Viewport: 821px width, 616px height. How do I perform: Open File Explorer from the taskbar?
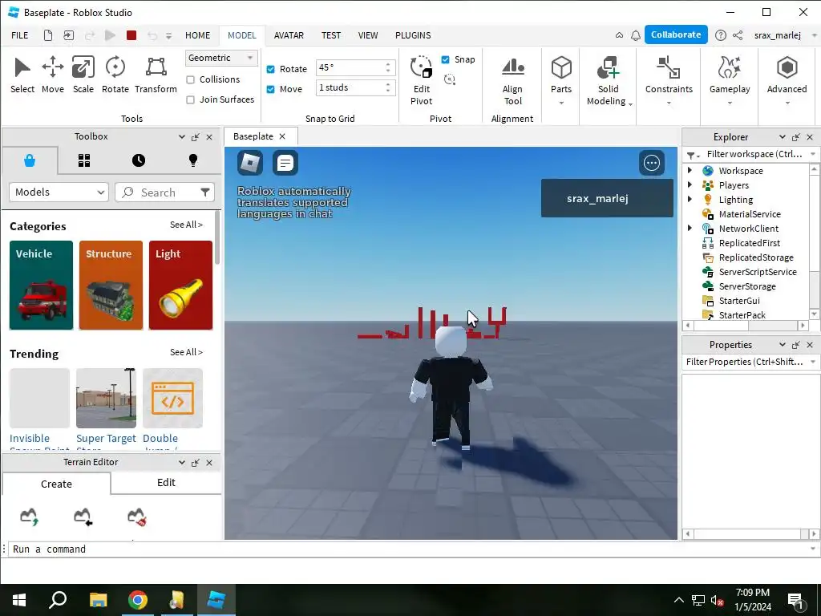click(x=98, y=600)
